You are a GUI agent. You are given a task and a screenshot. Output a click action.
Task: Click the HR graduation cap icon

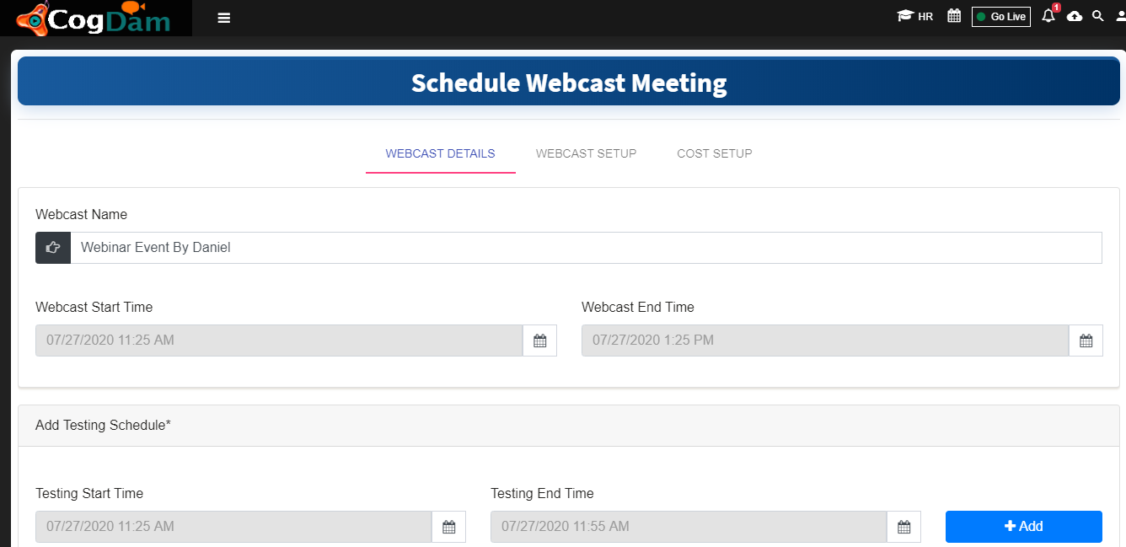(905, 16)
